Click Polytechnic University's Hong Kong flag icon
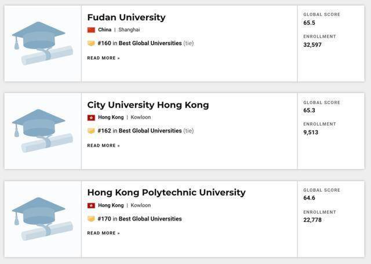 (x=91, y=206)
